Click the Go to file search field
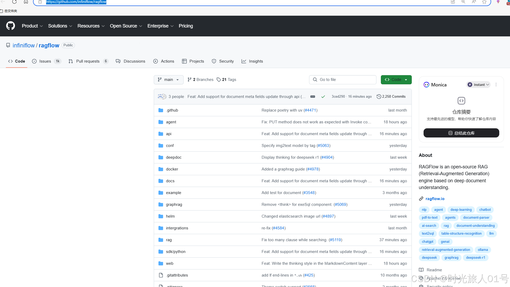 tap(342, 80)
